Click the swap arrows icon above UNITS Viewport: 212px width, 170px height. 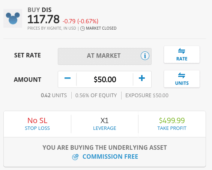click(182, 75)
